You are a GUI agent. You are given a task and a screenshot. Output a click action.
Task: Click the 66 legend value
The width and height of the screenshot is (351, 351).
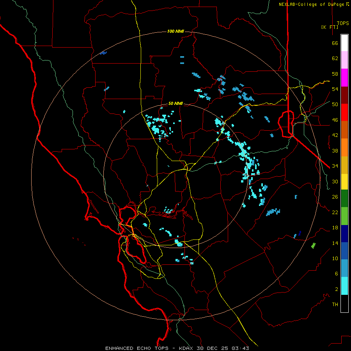pos(335,43)
